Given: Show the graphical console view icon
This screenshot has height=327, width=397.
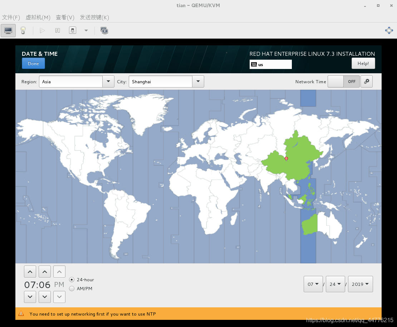Looking at the screenshot, I should (8, 31).
